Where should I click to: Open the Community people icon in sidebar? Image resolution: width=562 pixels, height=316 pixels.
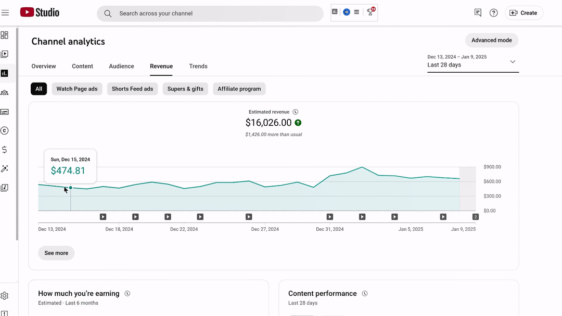(4, 93)
